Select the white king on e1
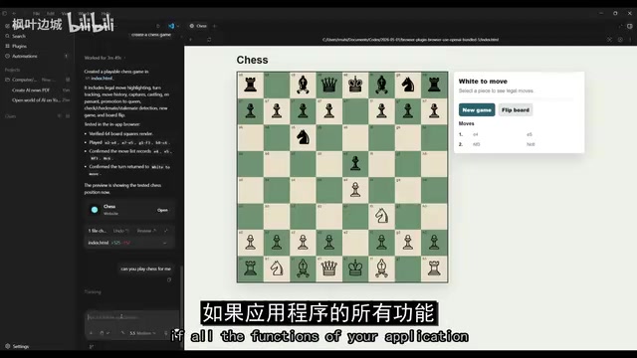 (355, 268)
